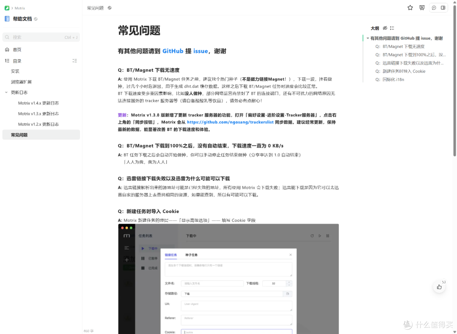Screen dimensions: 457x334
Task: Click the icon next to 帮助文档 title
Action: point(36,19)
